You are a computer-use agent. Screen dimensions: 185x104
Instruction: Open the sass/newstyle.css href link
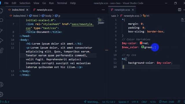pos(83,24)
